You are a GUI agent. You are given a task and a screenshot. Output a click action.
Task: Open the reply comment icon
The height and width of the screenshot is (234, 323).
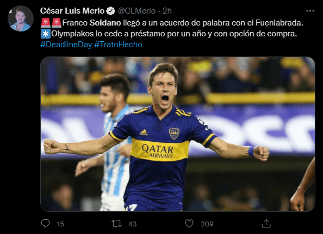[x=45, y=223]
